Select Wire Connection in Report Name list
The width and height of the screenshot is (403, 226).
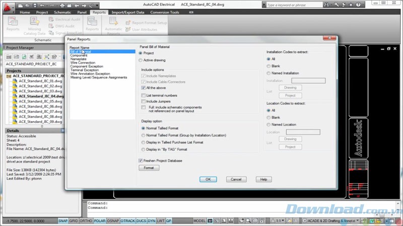click(82, 63)
